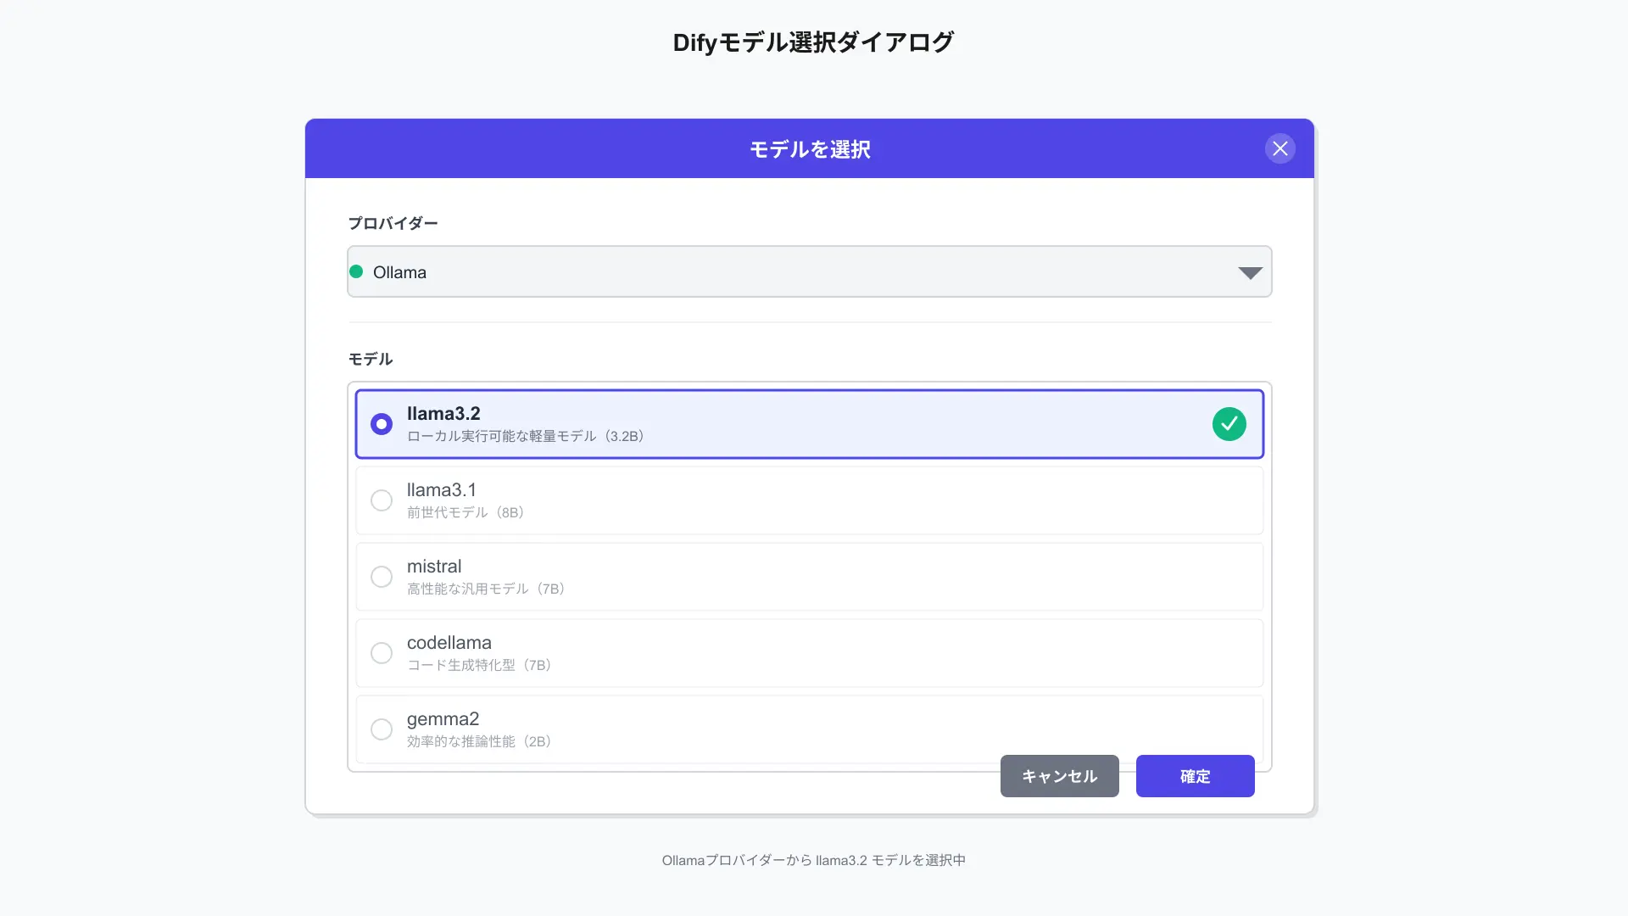Click description ローカル実行可能な軽量モデル（3.2B）

527,436
